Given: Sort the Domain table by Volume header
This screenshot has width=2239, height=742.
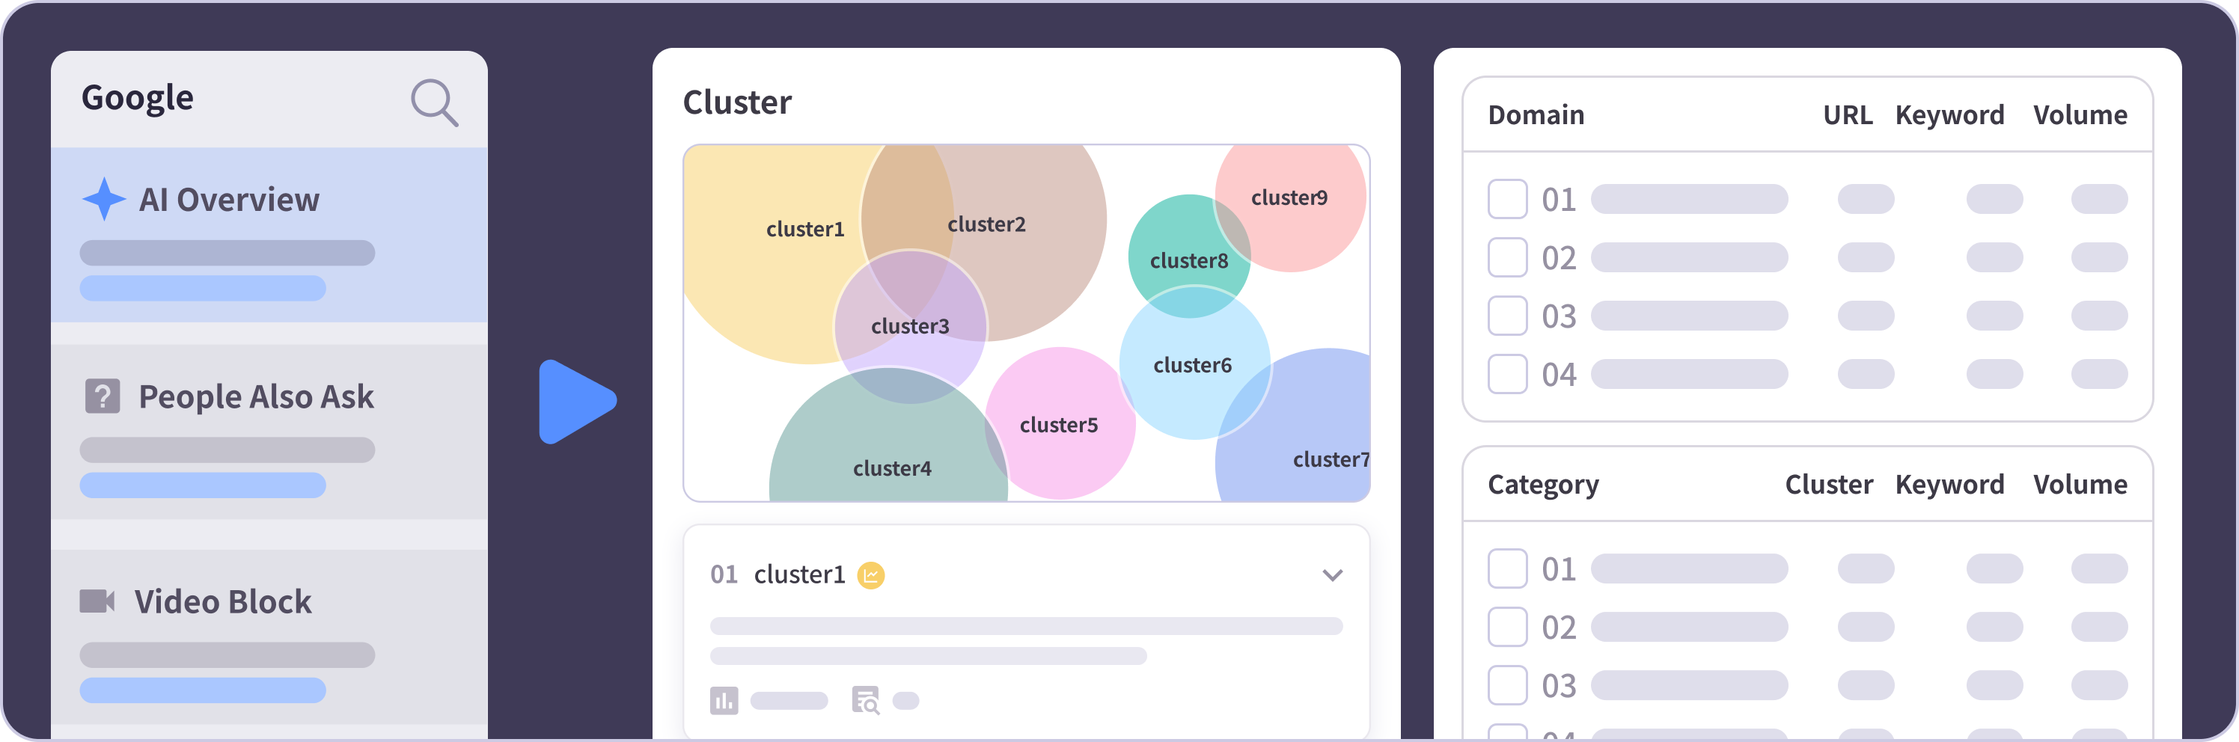Looking at the screenshot, I should point(2080,114).
